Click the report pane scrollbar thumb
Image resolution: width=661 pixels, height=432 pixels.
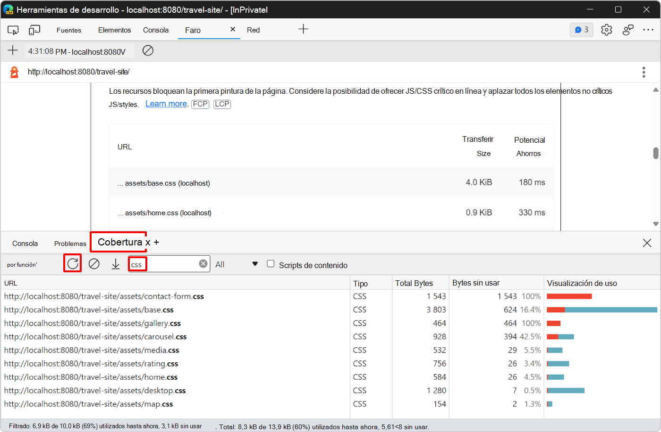click(x=656, y=153)
